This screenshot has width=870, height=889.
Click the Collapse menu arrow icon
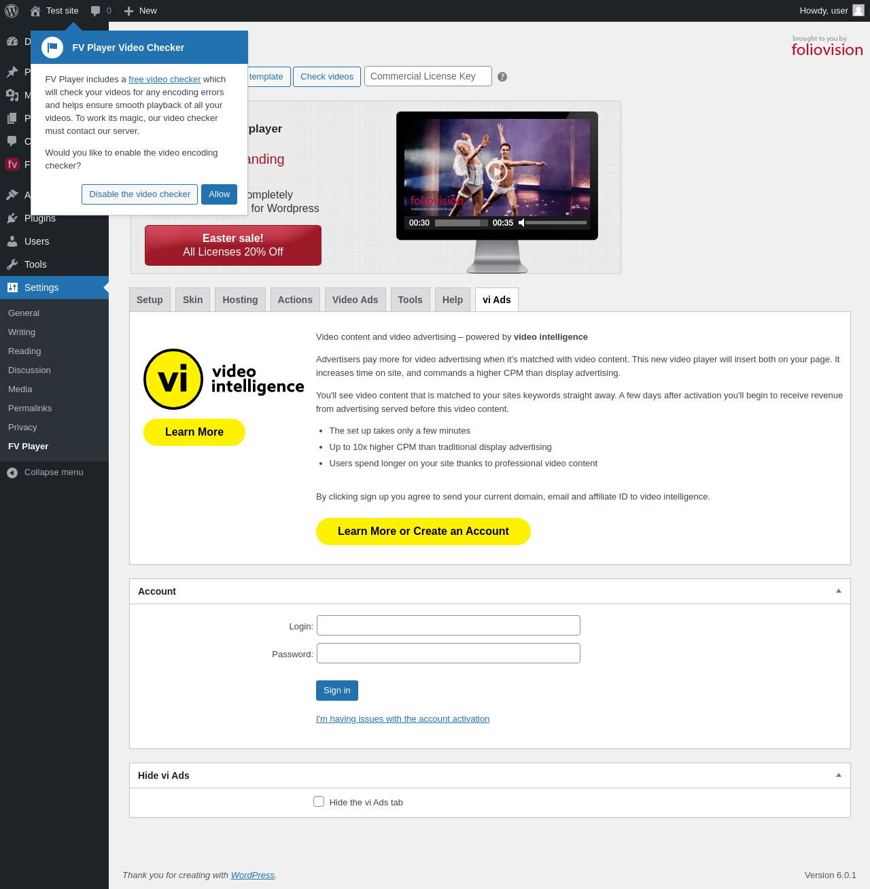pyautogui.click(x=12, y=473)
